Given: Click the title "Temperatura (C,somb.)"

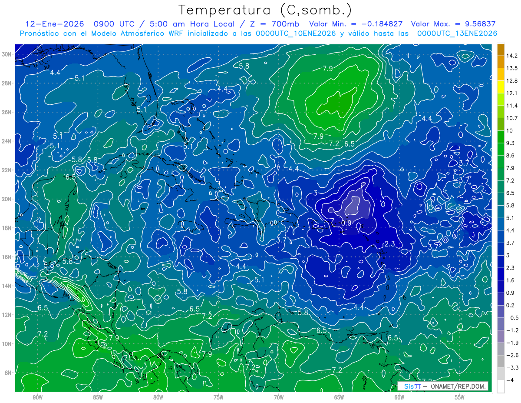Looking at the screenshot, I should pyautogui.click(x=265, y=10).
